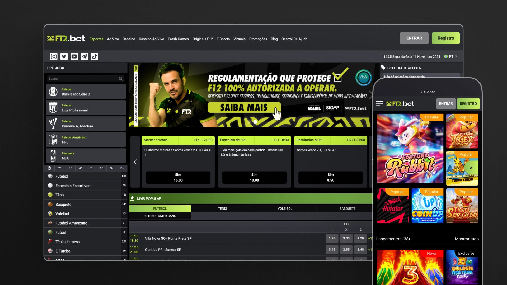Click the green Registro button
The height and width of the screenshot is (285, 507).
pos(446,38)
